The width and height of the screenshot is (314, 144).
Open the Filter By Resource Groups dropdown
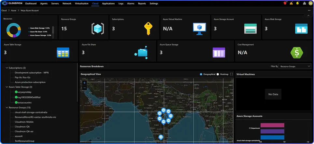click(295, 66)
